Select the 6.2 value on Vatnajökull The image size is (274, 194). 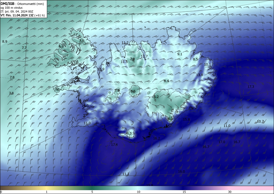[x=156, y=97]
